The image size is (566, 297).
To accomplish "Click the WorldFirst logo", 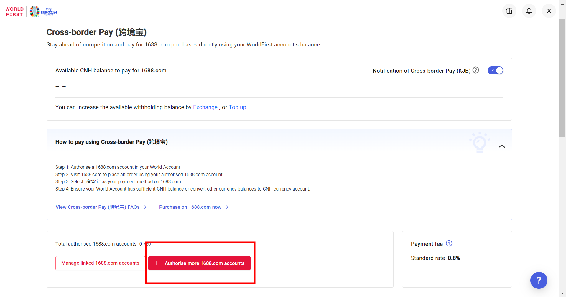I will tap(14, 11).
